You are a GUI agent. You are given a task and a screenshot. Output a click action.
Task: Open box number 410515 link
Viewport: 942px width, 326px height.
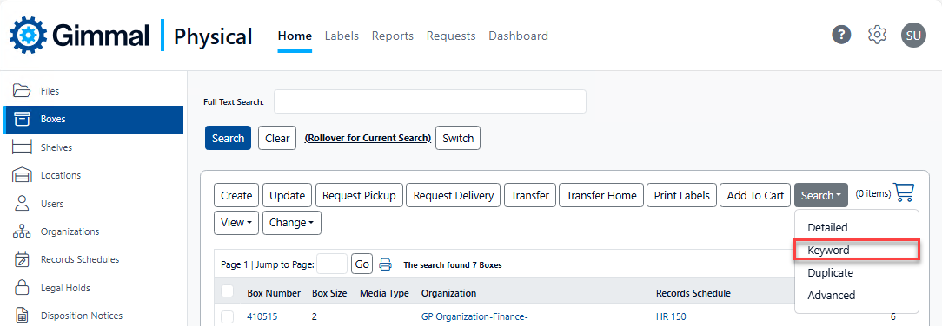point(262,316)
